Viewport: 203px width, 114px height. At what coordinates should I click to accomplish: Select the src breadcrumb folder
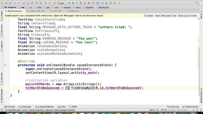coord(29,7)
